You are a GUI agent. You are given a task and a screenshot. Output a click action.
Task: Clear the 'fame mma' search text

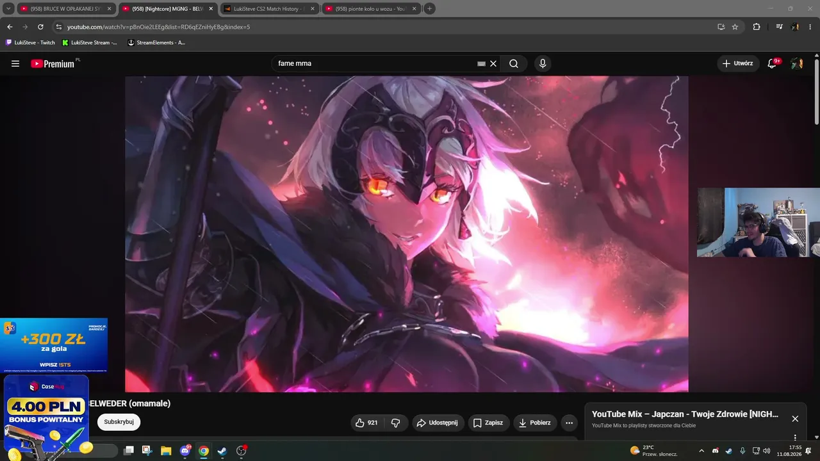tap(493, 63)
